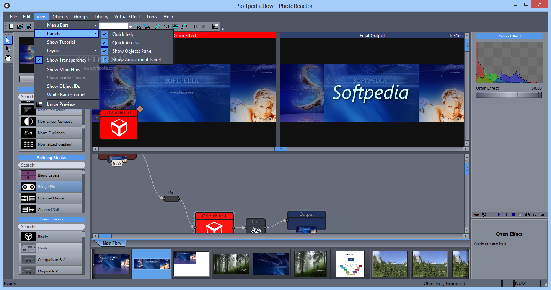Click the previous-object arrow icon
Viewport: 551px width, 290px height.
535,215
